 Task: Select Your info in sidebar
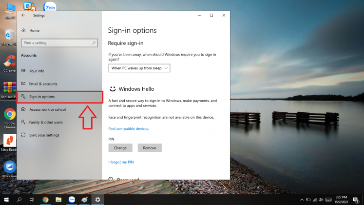37,71
